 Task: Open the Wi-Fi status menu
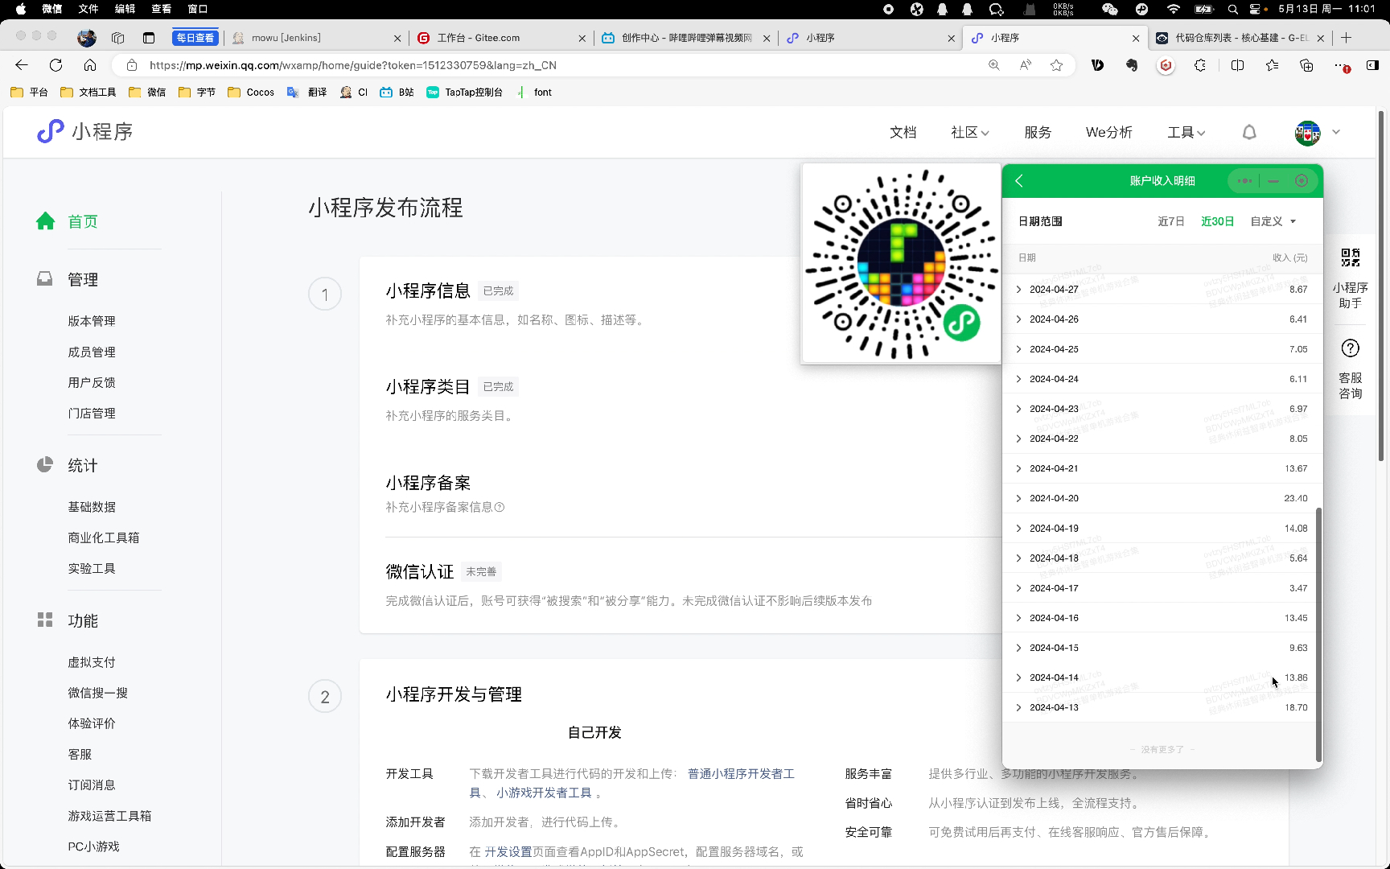click(1174, 10)
